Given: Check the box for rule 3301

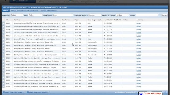Looking at the screenshot, I should (x=3, y=42).
